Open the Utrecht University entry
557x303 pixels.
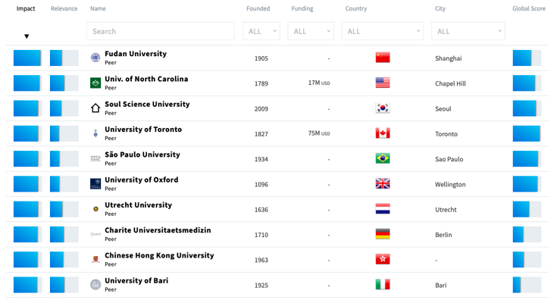(x=138, y=205)
